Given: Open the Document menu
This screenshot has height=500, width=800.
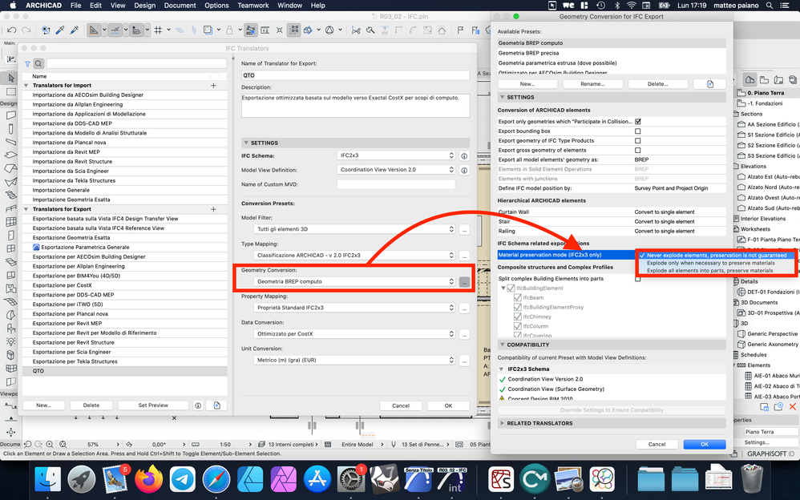Looking at the screenshot, I should pos(180,6).
